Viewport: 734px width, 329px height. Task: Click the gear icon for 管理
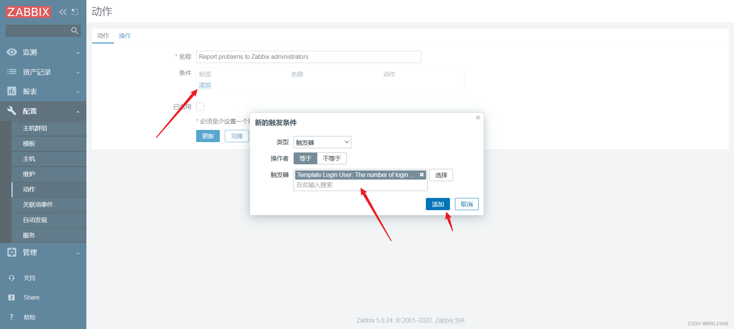pyautogui.click(x=12, y=252)
